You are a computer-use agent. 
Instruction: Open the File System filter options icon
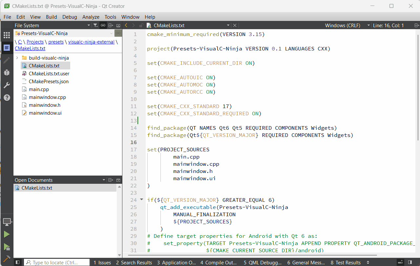click(95, 25)
